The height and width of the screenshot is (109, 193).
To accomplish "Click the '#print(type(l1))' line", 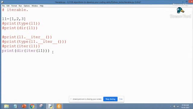I will (x=21, y=24).
